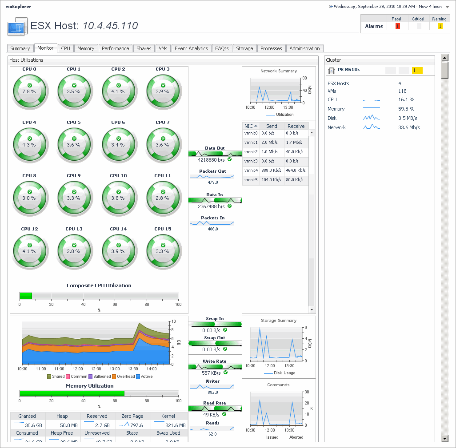Sort NIC table by Send column

pos(272,126)
